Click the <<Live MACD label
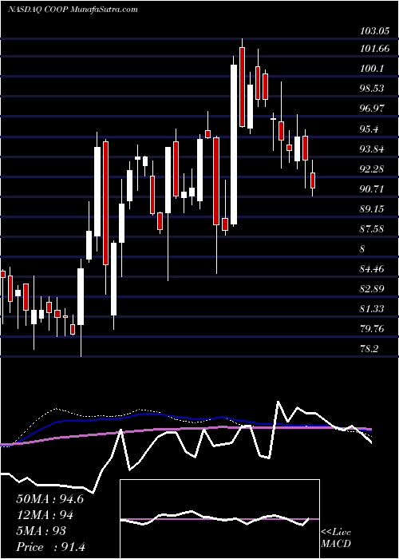 point(336,538)
